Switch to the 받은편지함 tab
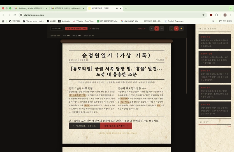This screenshot has height=152, width=234. pos(68,8)
